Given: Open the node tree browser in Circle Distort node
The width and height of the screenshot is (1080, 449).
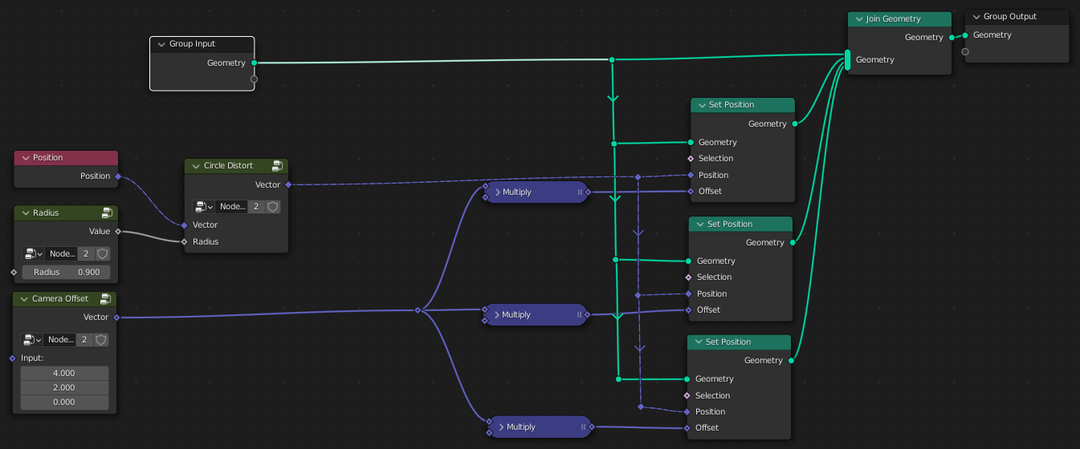Looking at the screenshot, I should (204, 207).
